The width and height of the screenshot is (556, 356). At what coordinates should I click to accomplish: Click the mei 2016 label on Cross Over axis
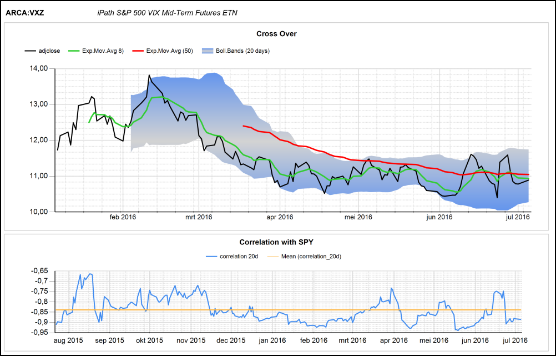point(358,217)
